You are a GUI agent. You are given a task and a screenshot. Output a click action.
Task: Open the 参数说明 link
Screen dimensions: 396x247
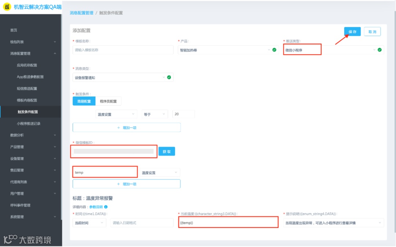click(96, 207)
